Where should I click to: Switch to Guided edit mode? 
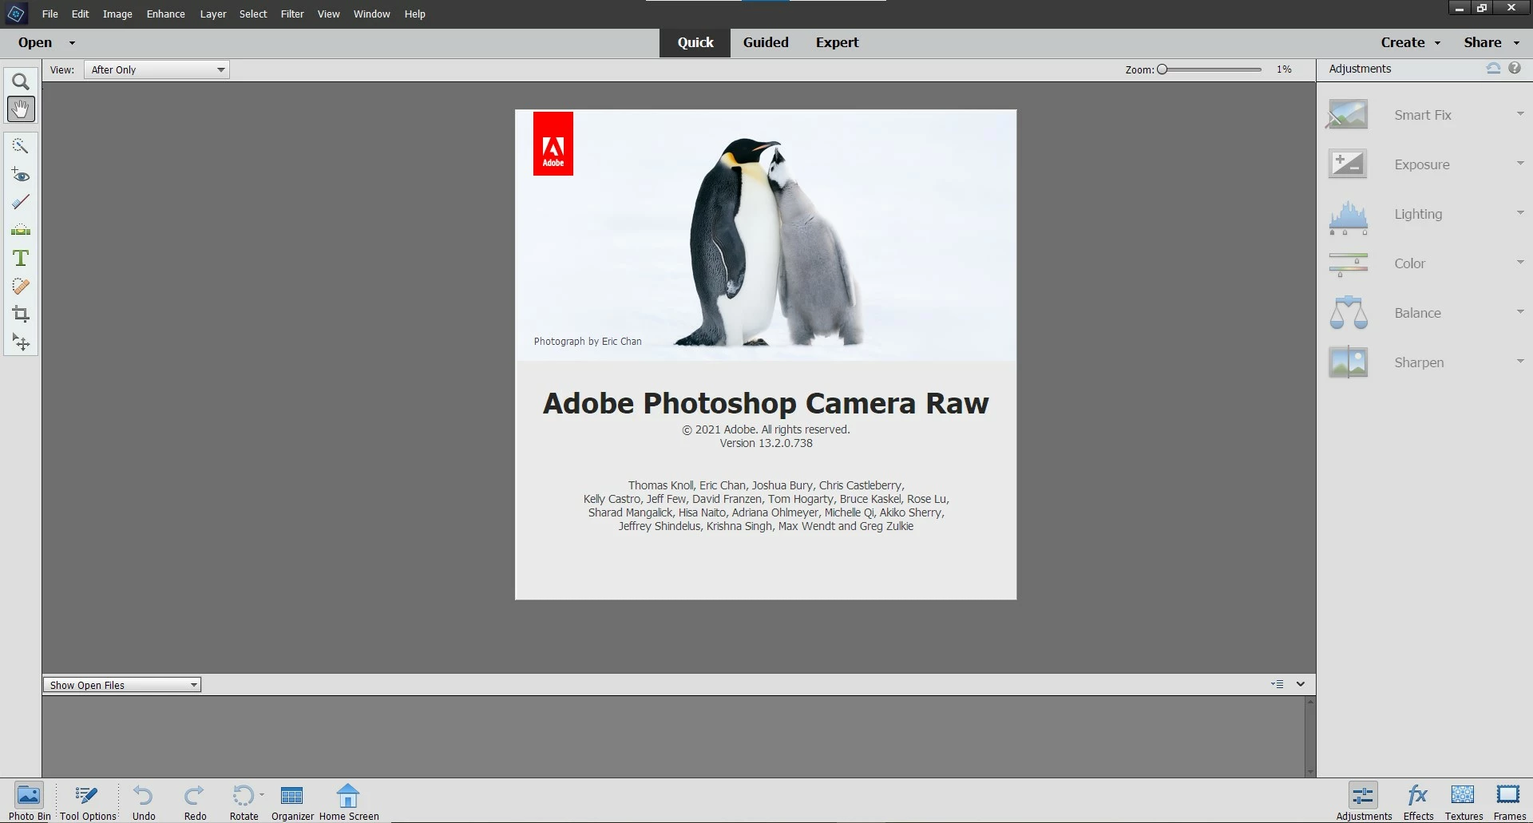[x=766, y=43]
